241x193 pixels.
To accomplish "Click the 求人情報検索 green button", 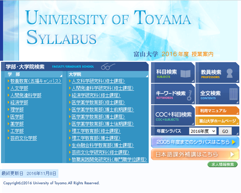I will [223, 164].
